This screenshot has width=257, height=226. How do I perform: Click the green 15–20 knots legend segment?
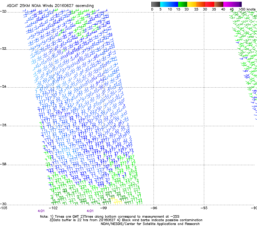pyautogui.click(x=183, y=4)
